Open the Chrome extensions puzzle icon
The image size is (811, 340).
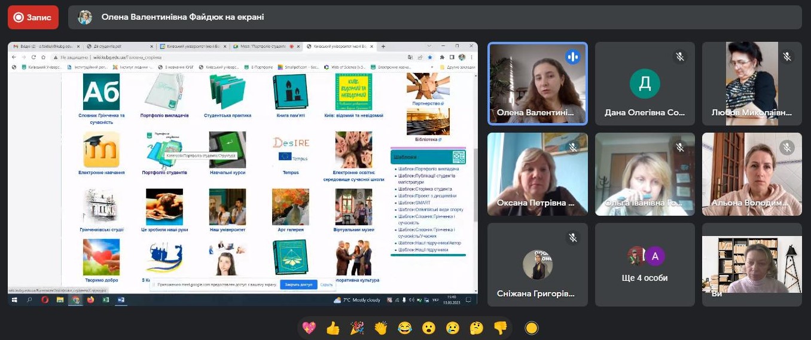coord(441,57)
